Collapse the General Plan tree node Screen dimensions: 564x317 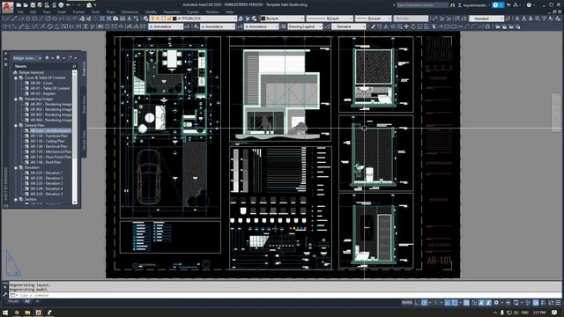16,125
